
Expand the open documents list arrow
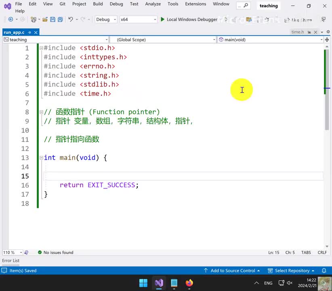[x=322, y=32]
